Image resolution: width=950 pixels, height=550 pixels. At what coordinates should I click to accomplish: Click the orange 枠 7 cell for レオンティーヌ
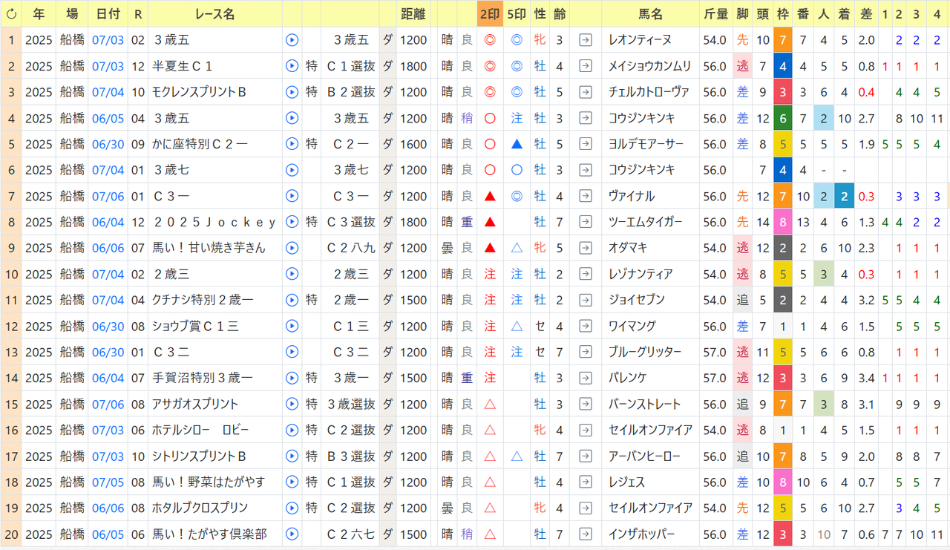pyautogui.click(x=783, y=40)
